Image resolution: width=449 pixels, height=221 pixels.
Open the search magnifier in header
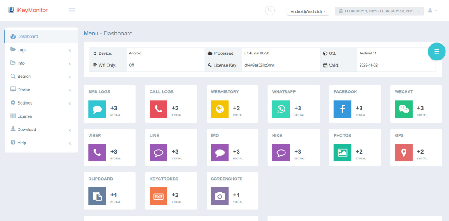(270, 11)
